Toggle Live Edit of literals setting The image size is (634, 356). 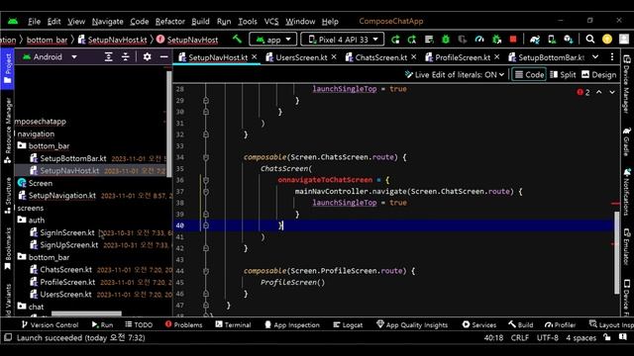tap(455, 75)
